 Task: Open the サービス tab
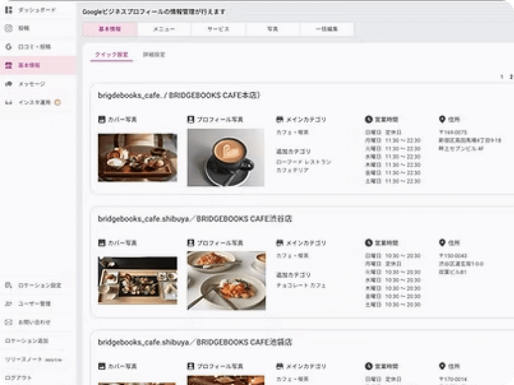218,30
